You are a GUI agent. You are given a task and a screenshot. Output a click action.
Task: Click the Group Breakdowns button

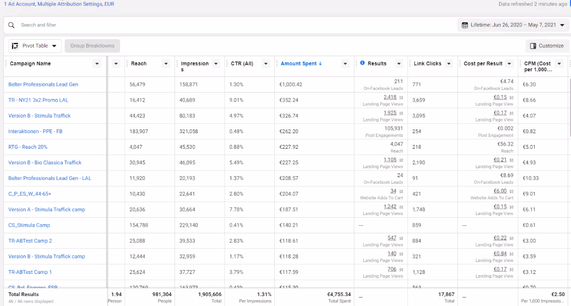point(92,46)
